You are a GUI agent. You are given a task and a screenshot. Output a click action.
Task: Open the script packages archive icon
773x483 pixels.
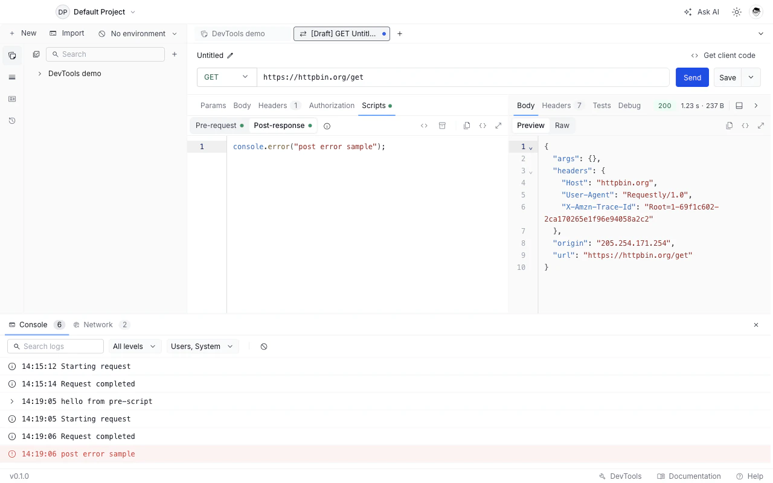[x=442, y=126]
